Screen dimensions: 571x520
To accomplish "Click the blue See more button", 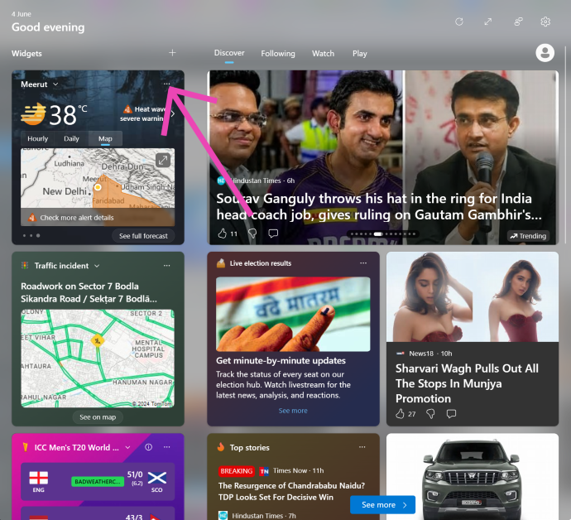I will (382, 505).
